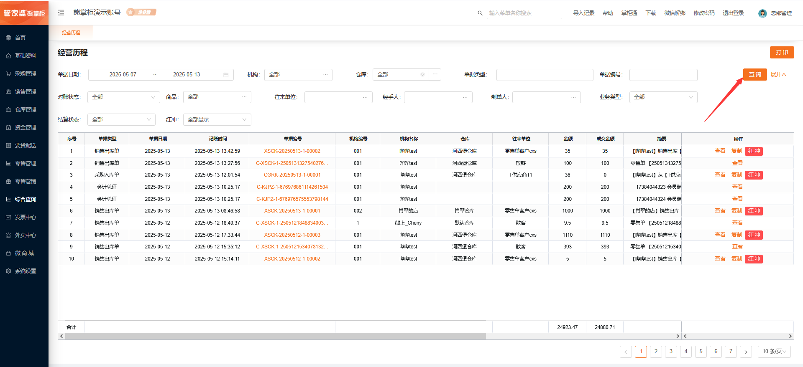The width and height of the screenshot is (803, 367).
Task: Open the calendar icon in date range
Action: (x=226, y=75)
